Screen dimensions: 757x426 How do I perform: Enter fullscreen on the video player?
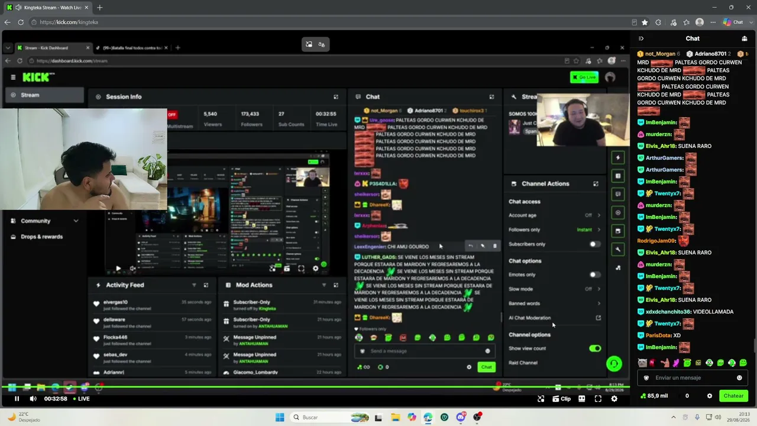point(598,399)
